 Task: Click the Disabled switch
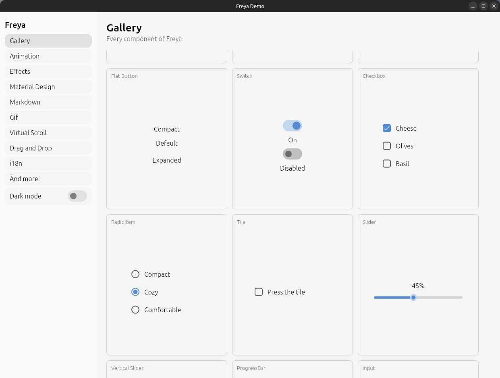293,154
